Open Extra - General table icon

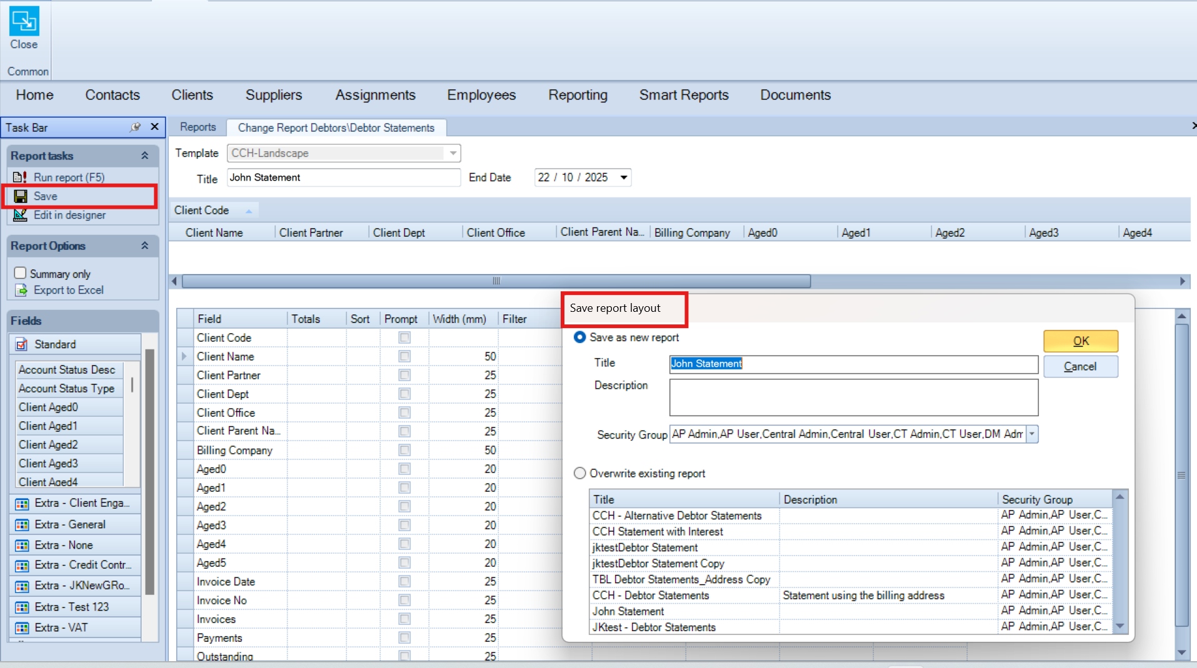pyautogui.click(x=22, y=525)
